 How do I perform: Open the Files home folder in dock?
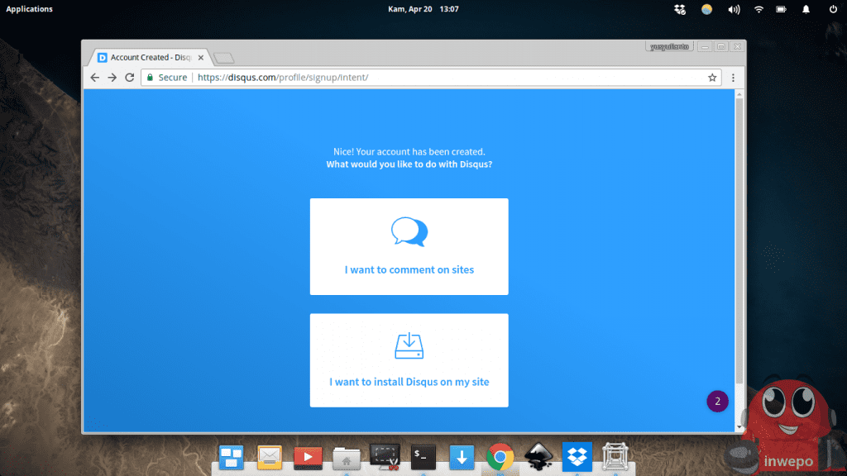point(347,458)
